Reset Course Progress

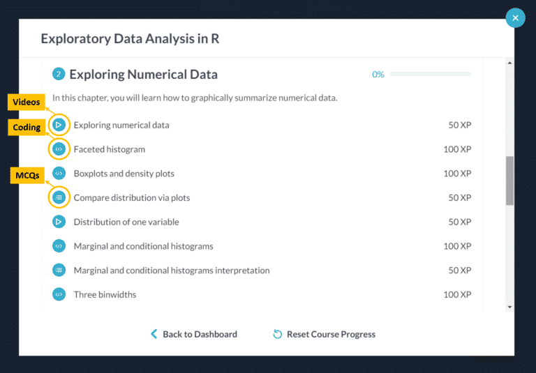tap(324, 334)
